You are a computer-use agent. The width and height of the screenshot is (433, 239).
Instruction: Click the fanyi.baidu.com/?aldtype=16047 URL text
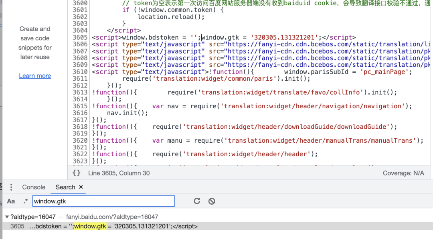tap(112, 217)
